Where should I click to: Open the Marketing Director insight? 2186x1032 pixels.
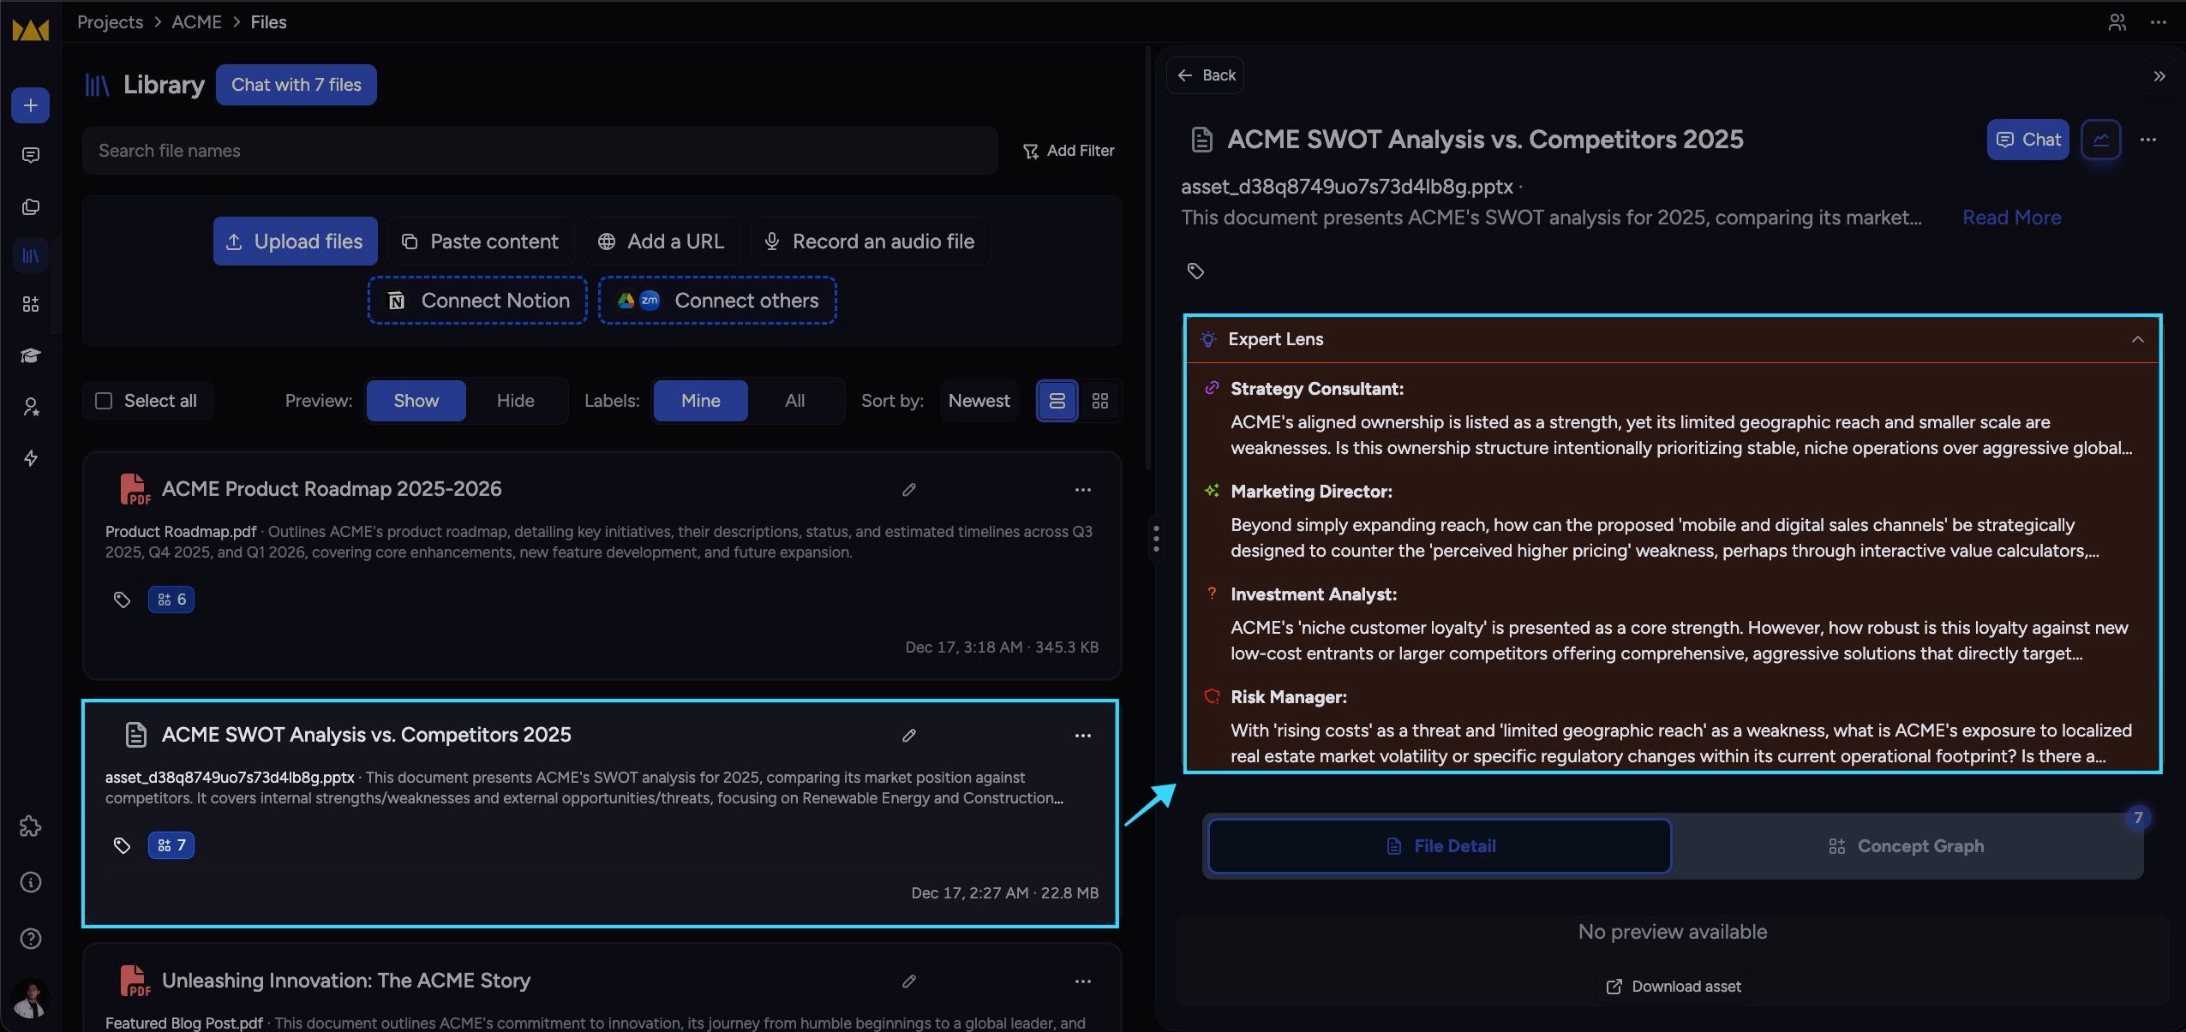[x=1672, y=522]
